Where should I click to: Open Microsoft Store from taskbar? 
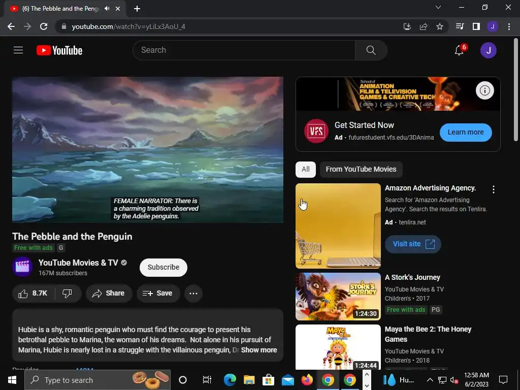(268, 380)
